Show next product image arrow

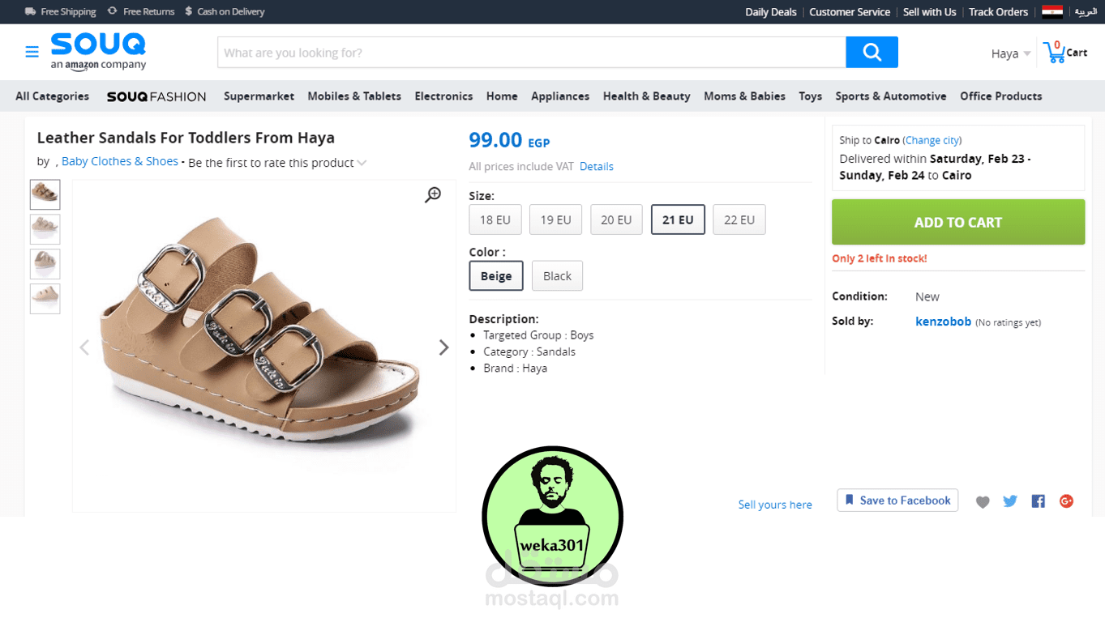pos(443,347)
